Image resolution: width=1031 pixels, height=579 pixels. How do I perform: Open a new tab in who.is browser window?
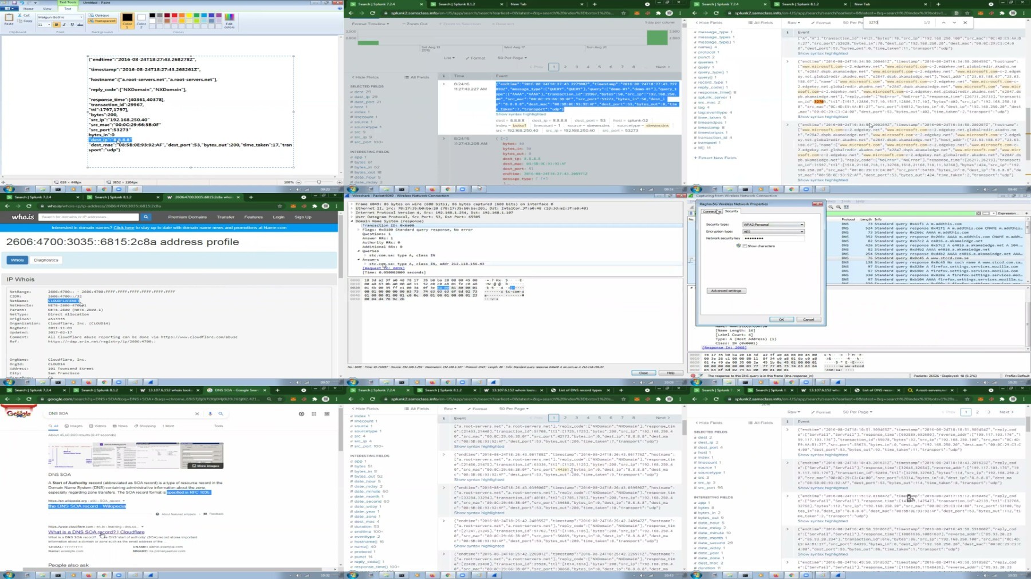(x=251, y=197)
